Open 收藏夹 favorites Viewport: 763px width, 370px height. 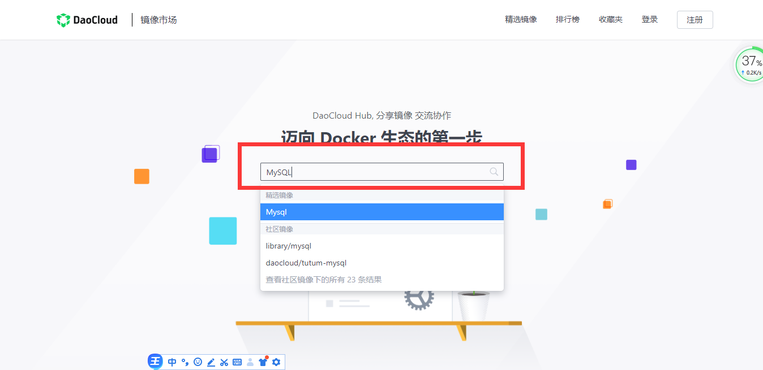click(611, 20)
